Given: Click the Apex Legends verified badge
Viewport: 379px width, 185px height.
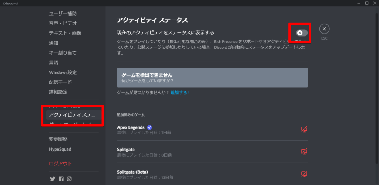Looking at the screenshot, I should [x=150, y=127].
